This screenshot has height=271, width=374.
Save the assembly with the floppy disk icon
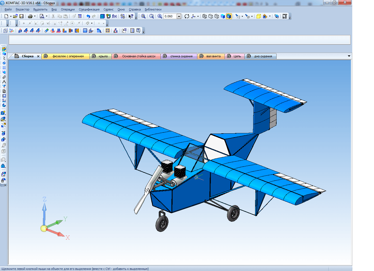(x=21, y=16)
